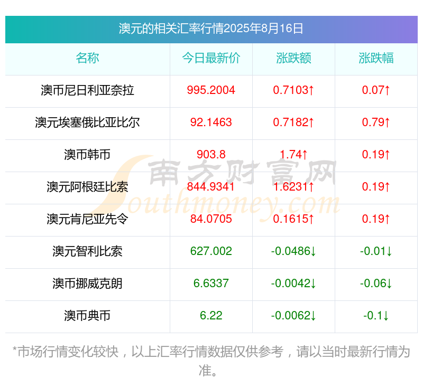Click the change value 0.7182↑
Screen dimensions: 423x387
click(x=293, y=122)
